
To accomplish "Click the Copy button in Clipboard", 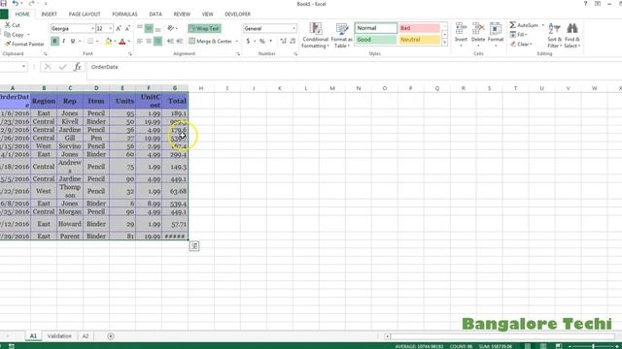I will tap(15, 35).
